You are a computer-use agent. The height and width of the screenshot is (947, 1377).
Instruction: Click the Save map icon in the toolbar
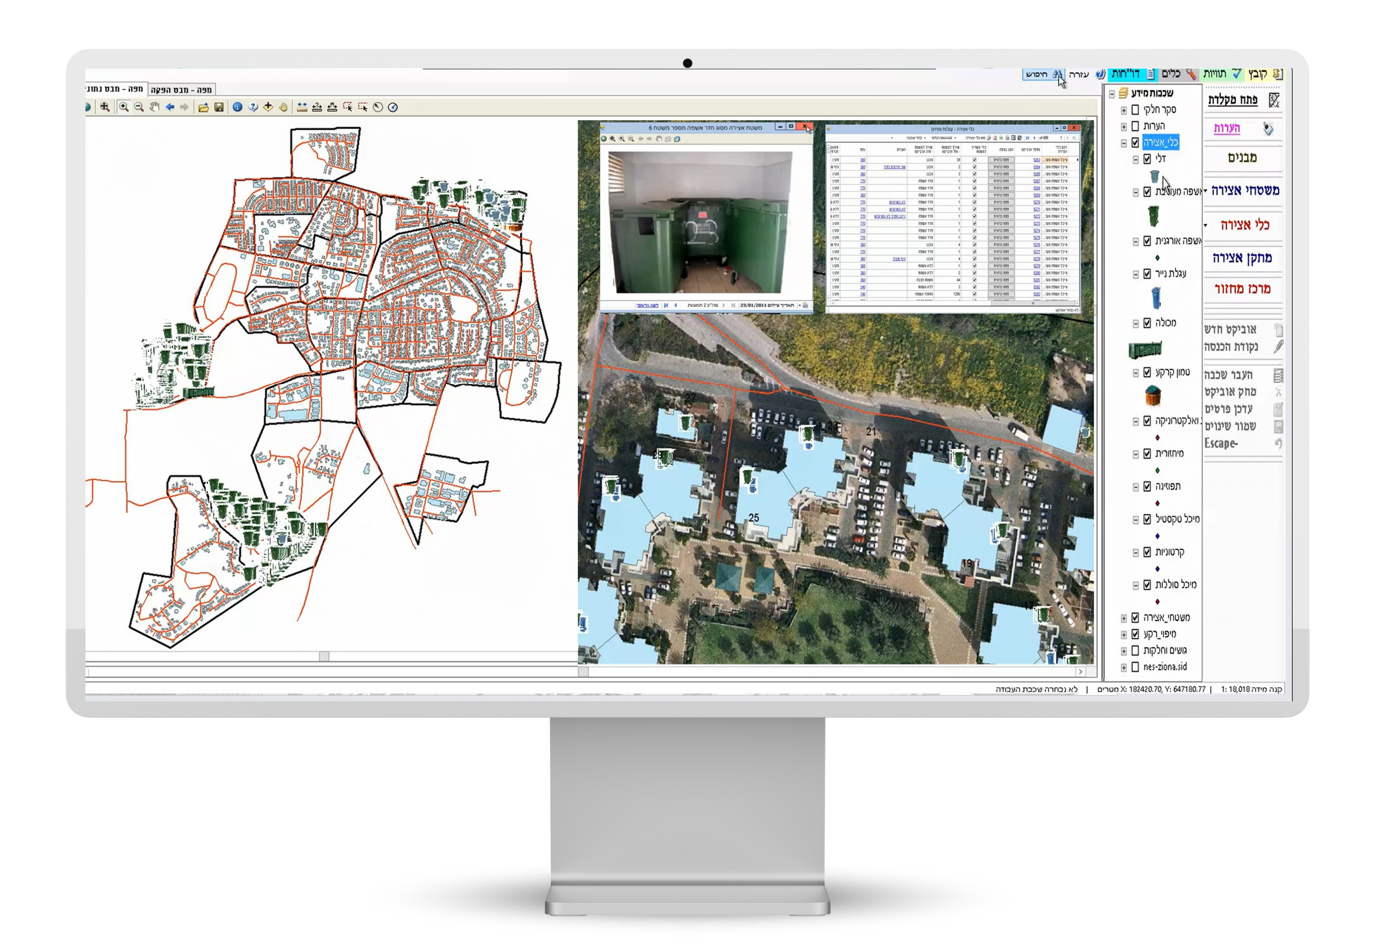[219, 108]
